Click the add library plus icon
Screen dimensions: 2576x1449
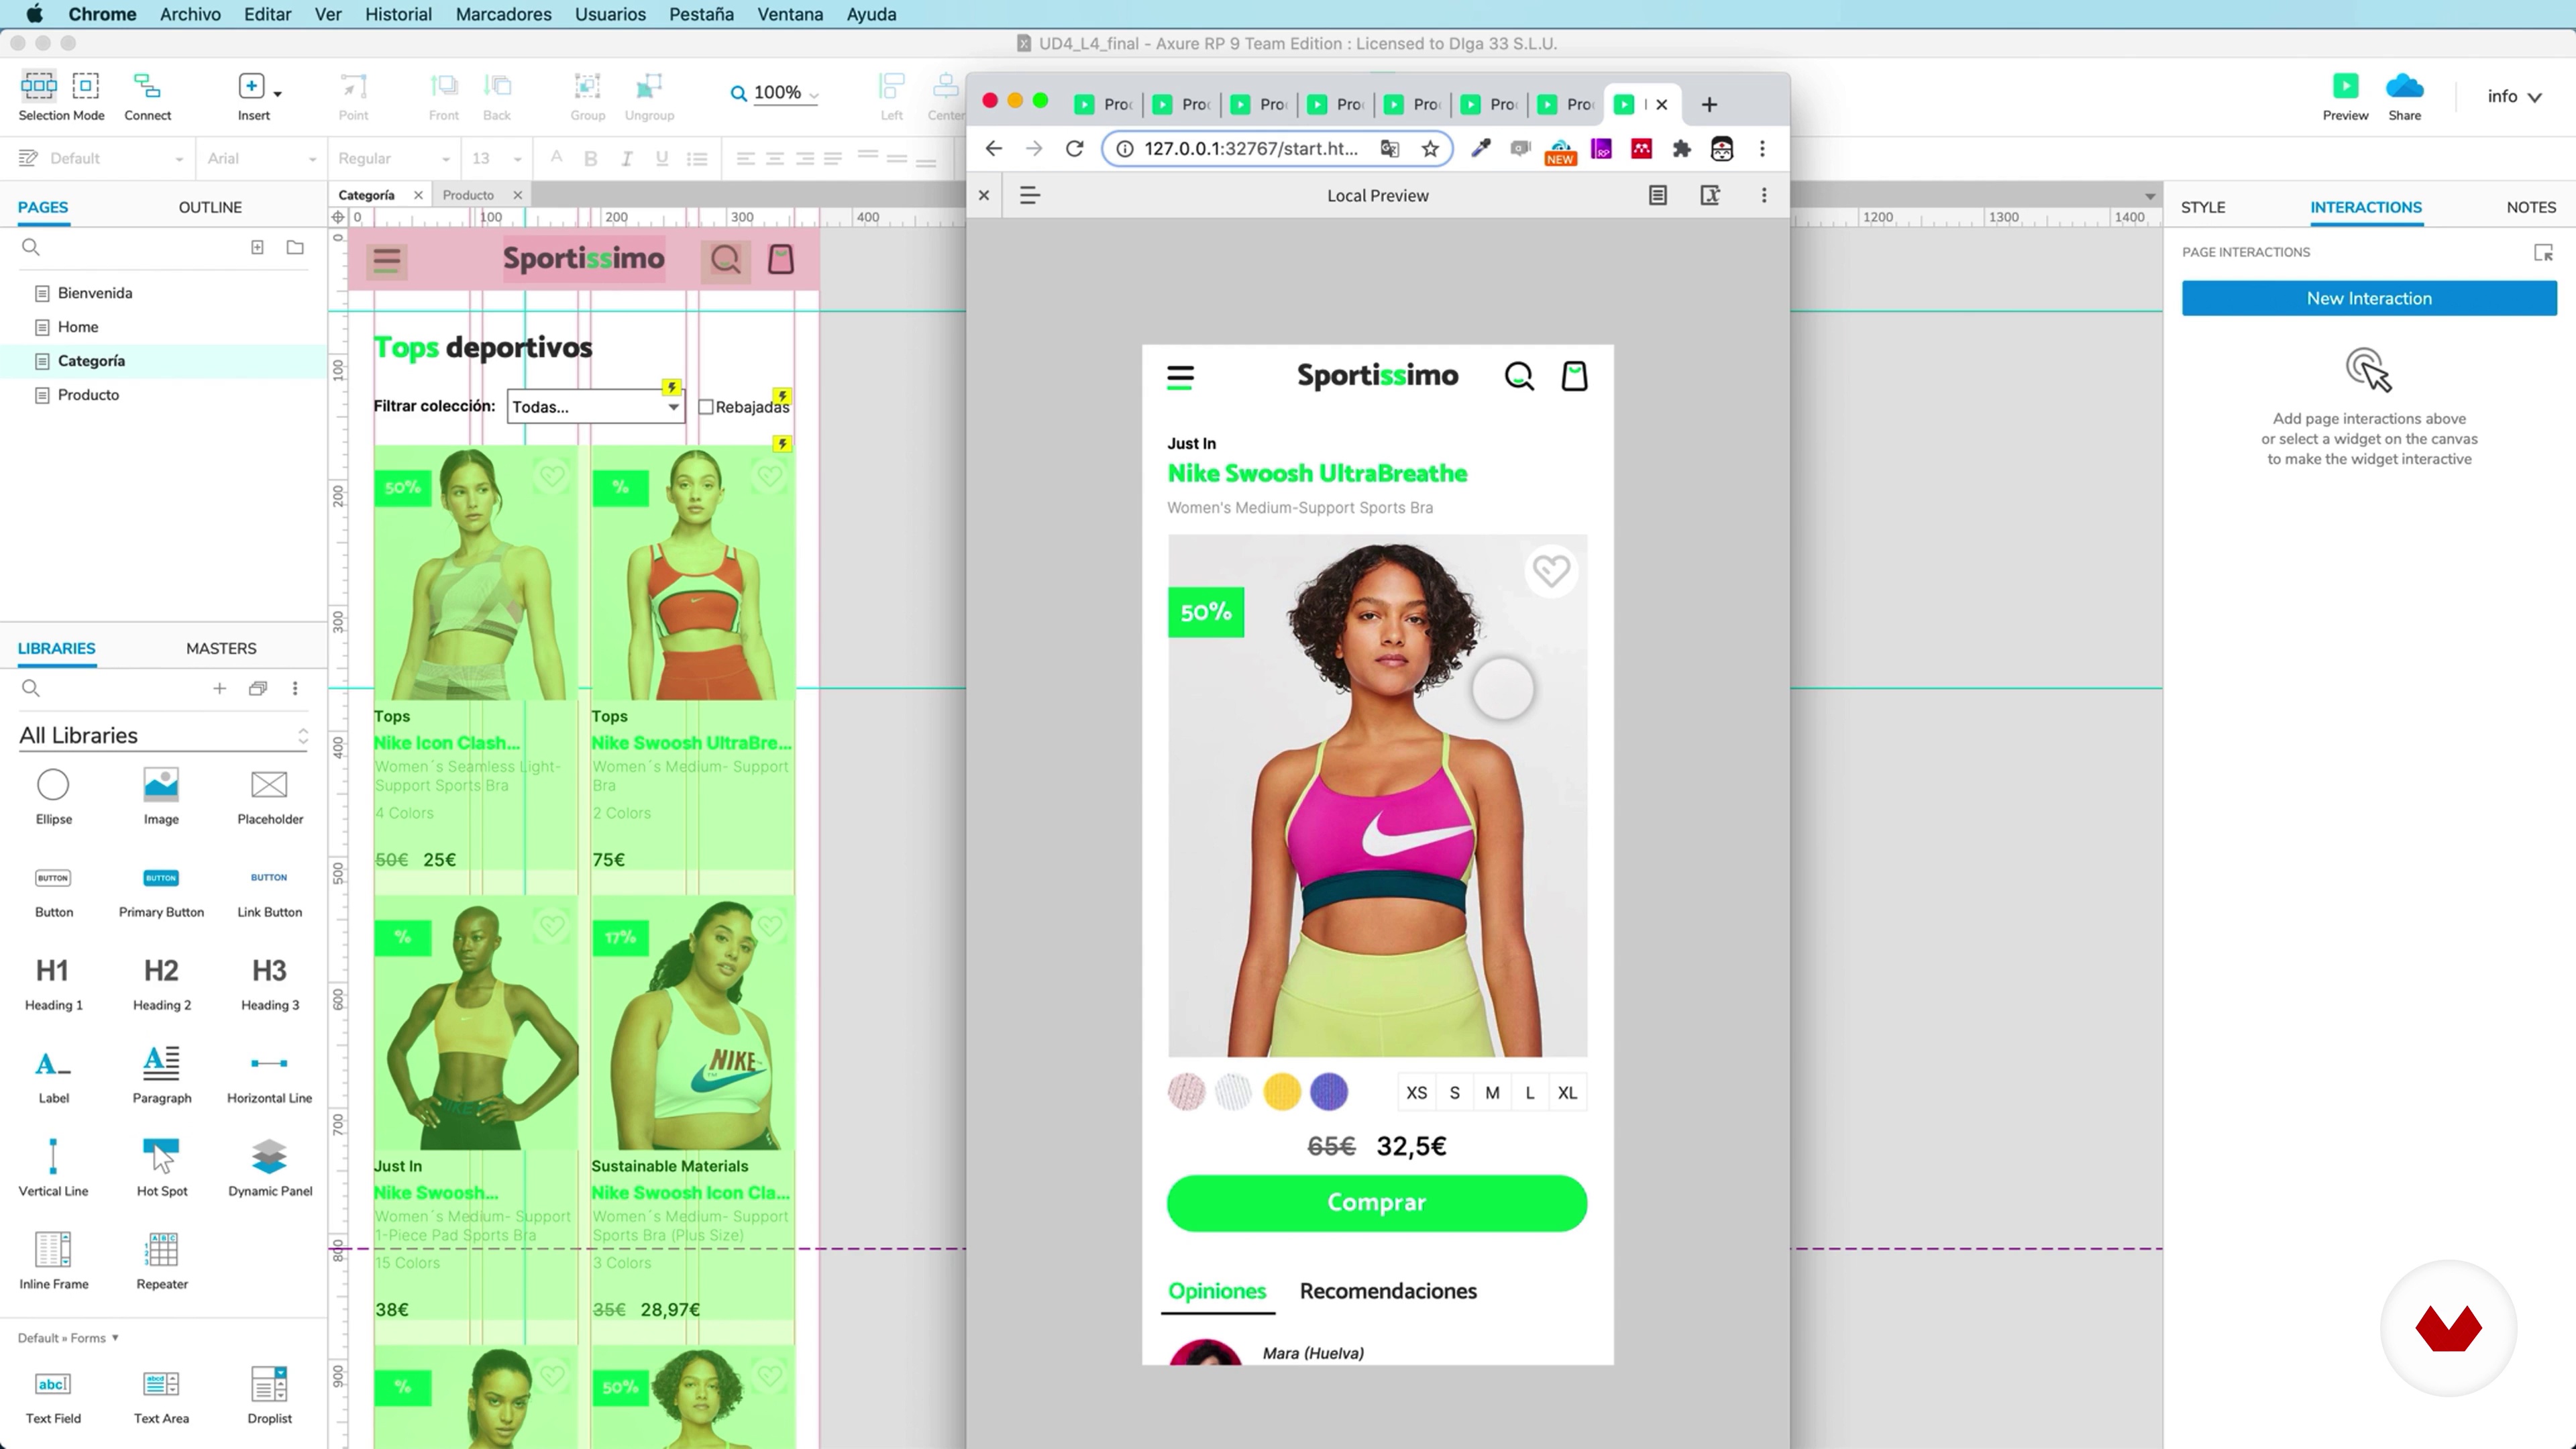click(x=219, y=688)
